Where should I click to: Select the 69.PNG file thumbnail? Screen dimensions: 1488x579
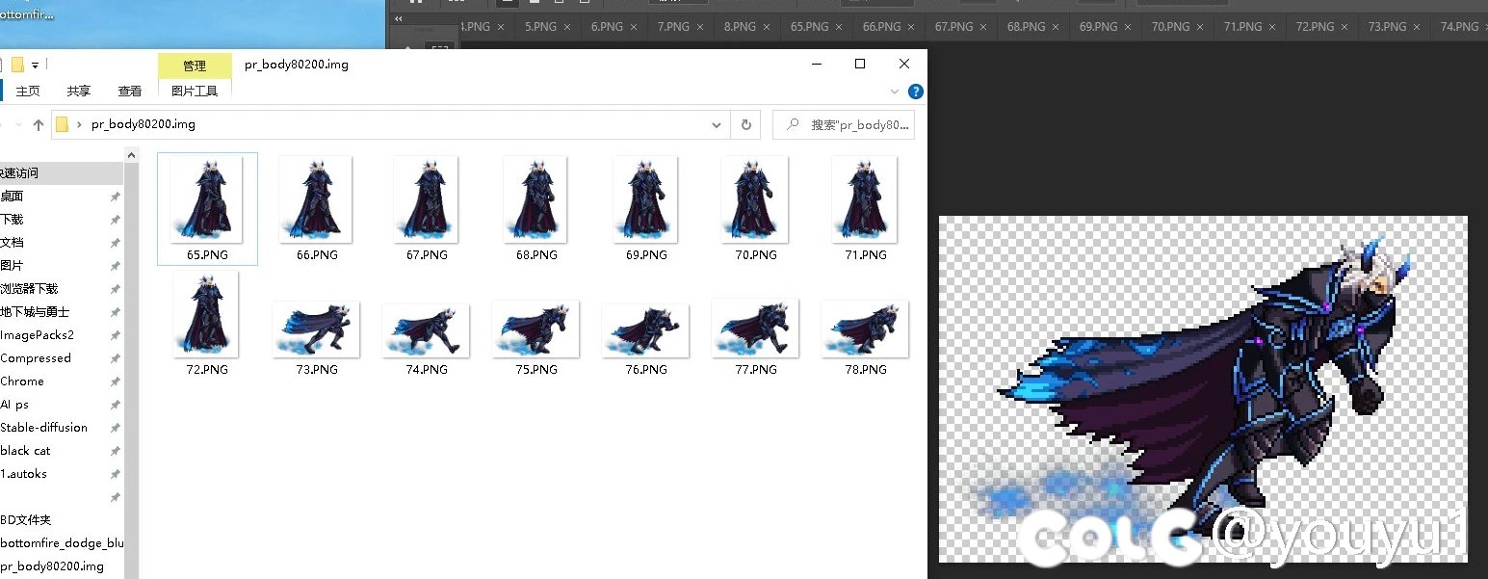[646, 198]
